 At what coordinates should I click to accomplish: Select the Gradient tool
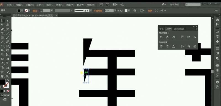(7, 59)
